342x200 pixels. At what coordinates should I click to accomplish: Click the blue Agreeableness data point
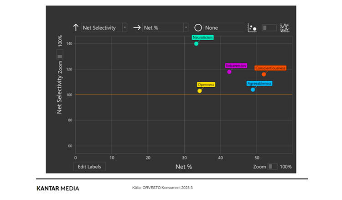click(253, 89)
